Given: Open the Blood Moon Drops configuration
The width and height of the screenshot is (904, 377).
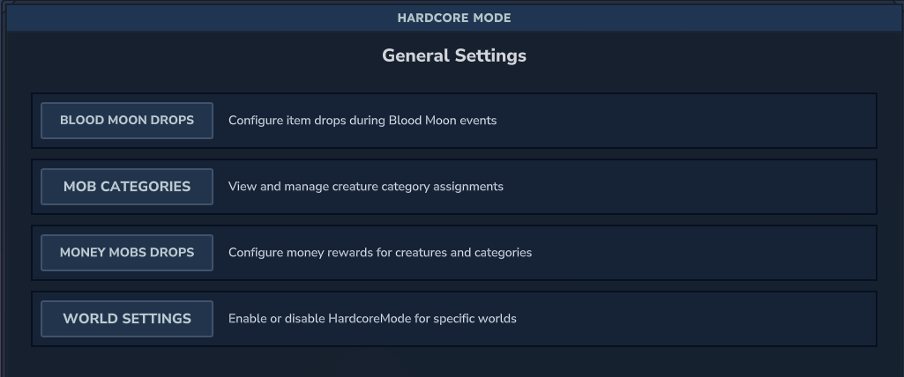Looking at the screenshot, I should point(127,121).
